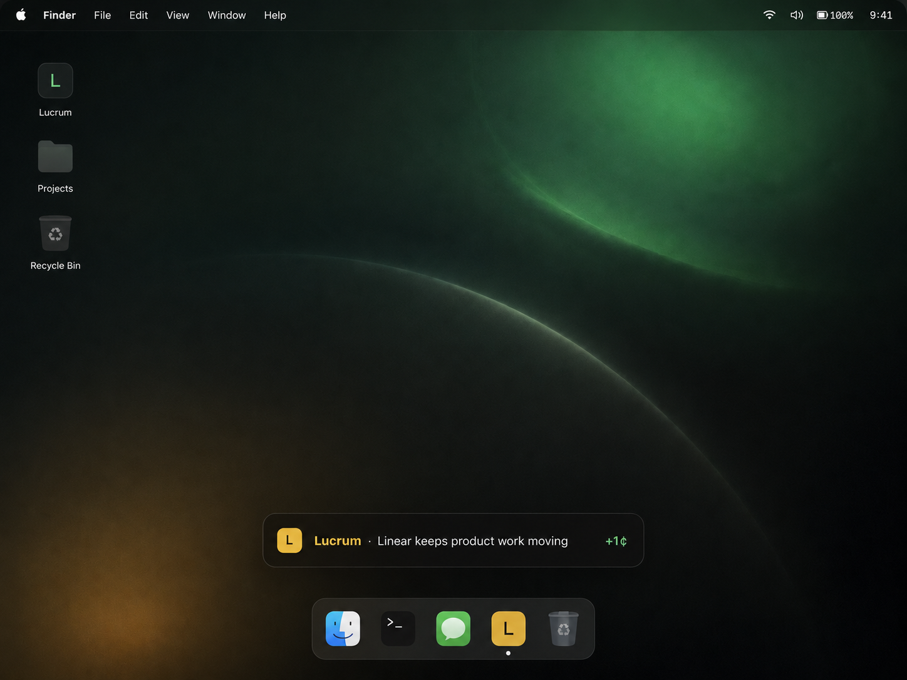Viewport: 907px width, 680px height.
Task: Open the Window menu
Action: (227, 15)
